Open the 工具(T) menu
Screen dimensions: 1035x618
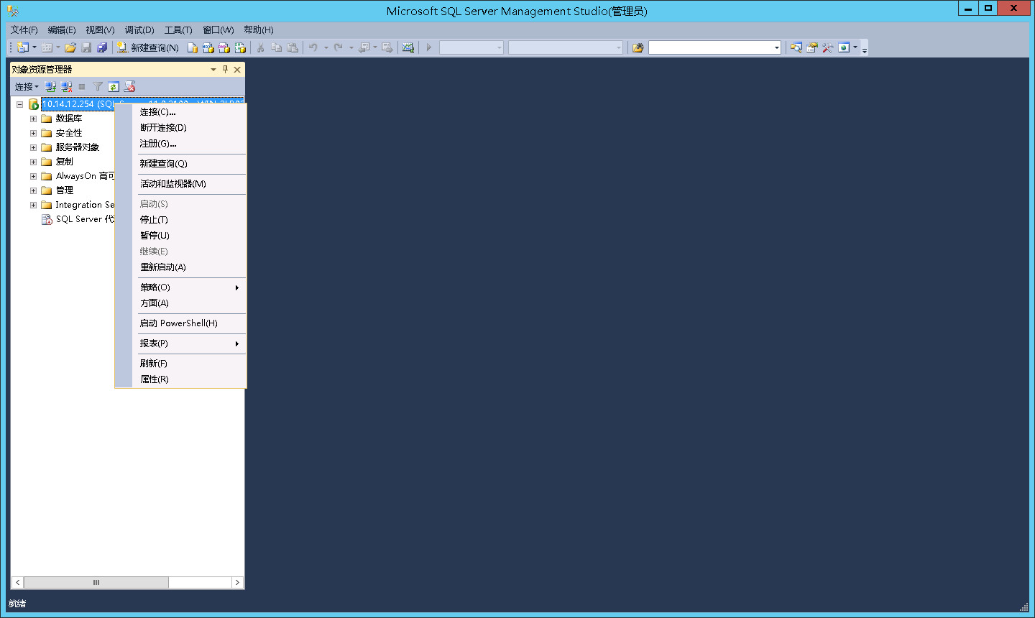(178, 30)
